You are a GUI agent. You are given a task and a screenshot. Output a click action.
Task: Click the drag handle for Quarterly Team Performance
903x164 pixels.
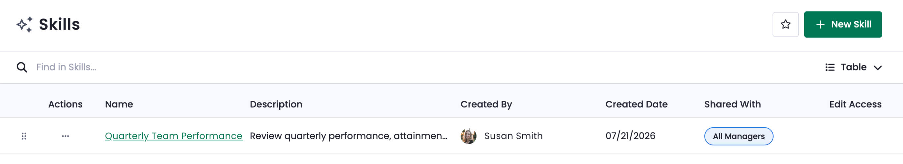click(x=24, y=136)
